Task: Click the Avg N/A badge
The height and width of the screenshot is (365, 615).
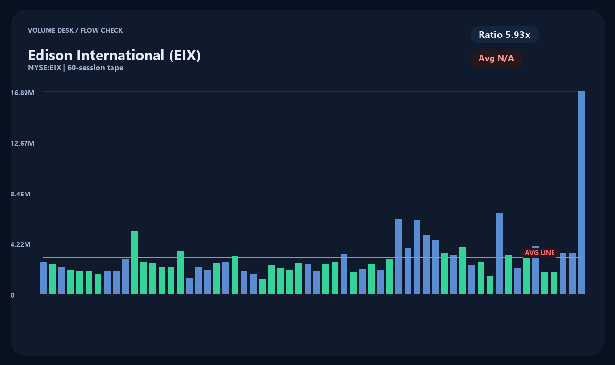Action: (x=496, y=59)
